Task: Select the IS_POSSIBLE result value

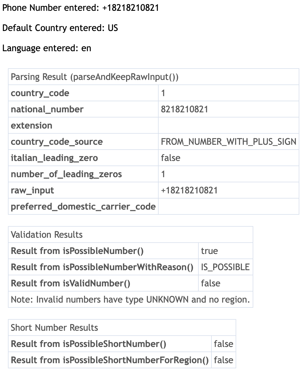Action: 225,267
